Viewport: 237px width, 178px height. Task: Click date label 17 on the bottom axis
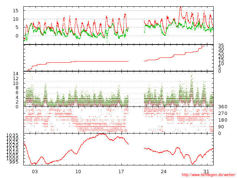point(121,172)
